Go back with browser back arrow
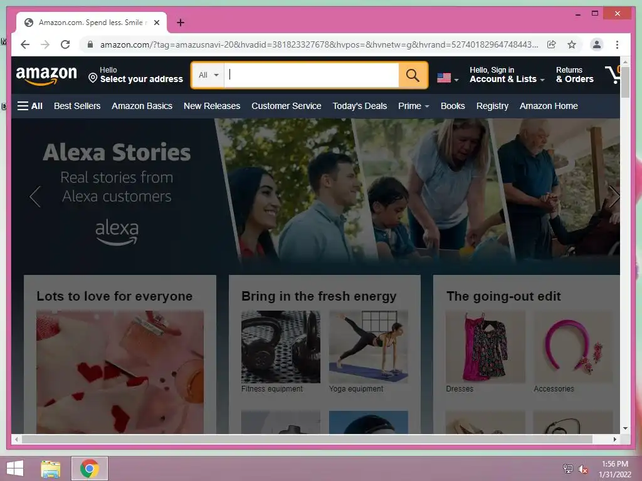642x481 pixels. click(25, 44)
